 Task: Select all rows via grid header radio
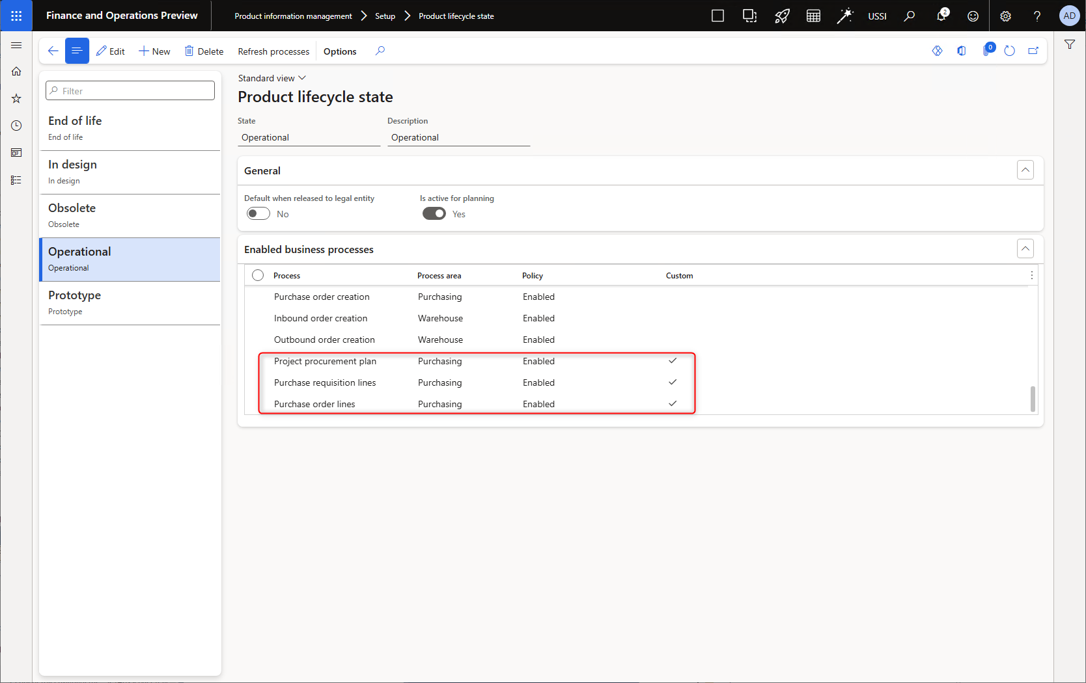coord(258,275)
